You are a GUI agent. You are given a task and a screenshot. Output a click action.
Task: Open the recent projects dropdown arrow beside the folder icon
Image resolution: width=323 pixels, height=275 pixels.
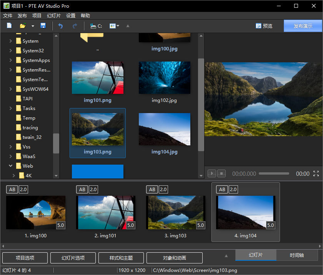33,26
